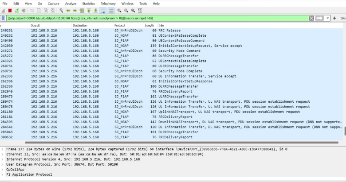This screenshot has height=182, width=346.
Task: Click the packet list vertical scrollbar
Action: 344,89
